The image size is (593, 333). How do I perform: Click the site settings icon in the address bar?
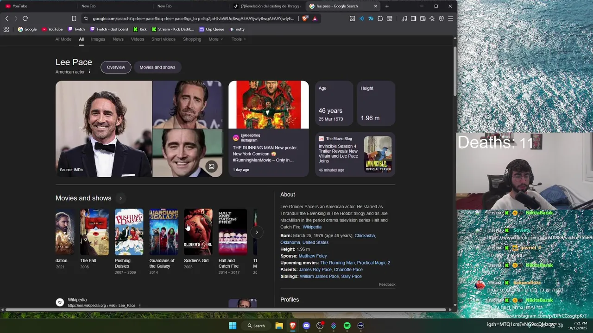(x=86, y=18)
